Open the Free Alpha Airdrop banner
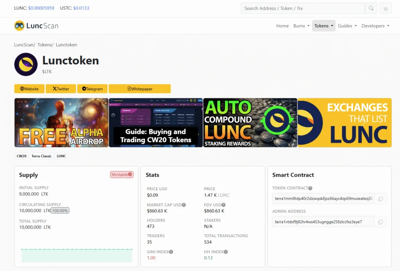Image resolution: width=400 pixels, height=271 pixels. (x=61, y=123)
